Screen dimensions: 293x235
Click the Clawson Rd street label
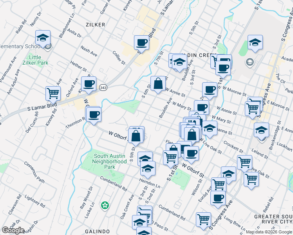click(x=15, y=204)
